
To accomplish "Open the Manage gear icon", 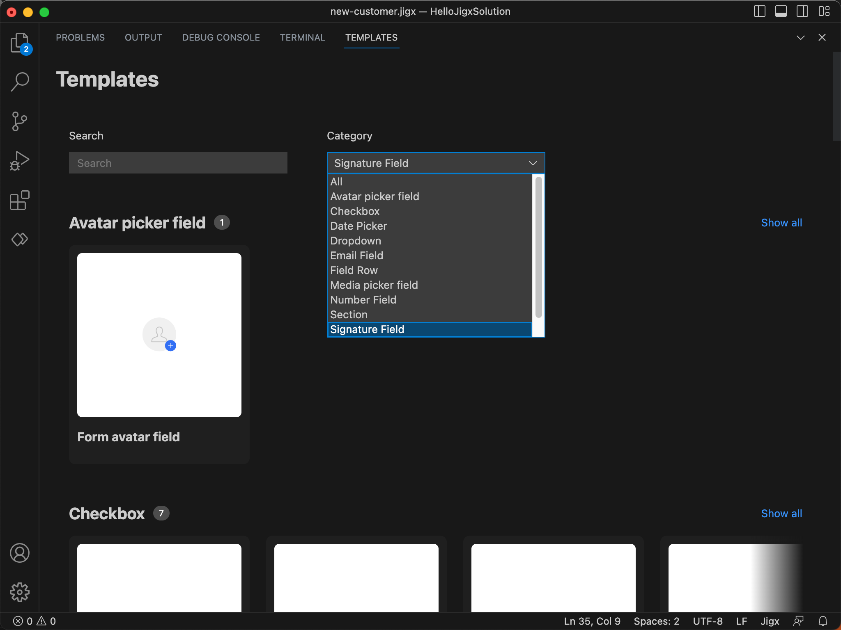I will point(20,592).
